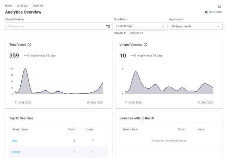Show info tooltip for Unique Viewers
227x158 pixels.
(x=145, y=45)
